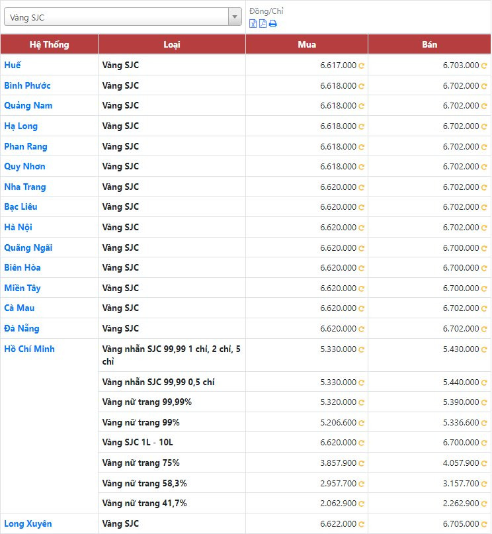Select the Vàng SJC 1L - 10L label

pyautogui.click(x=138, y=442)
